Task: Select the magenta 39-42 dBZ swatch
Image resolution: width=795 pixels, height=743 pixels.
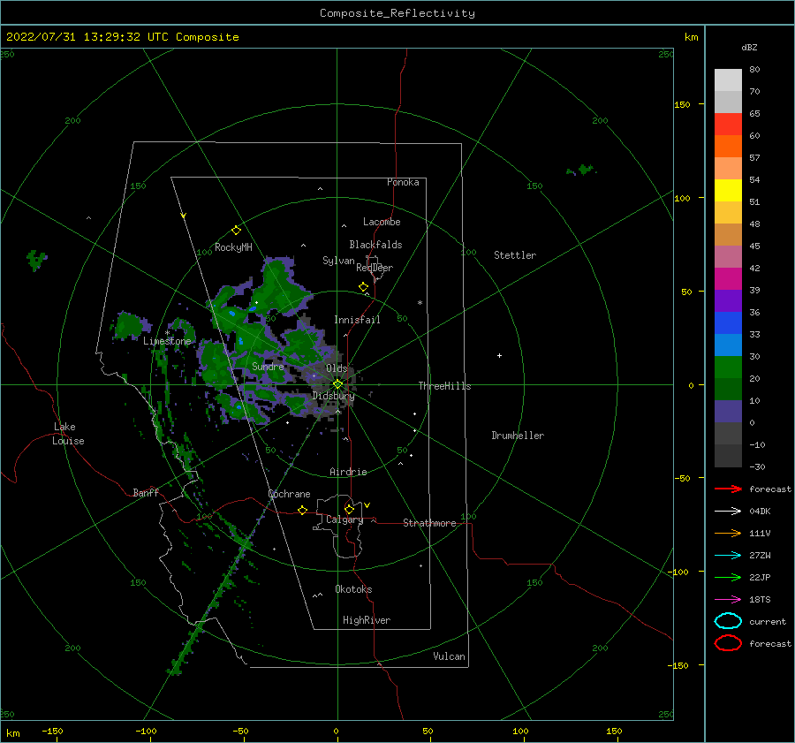Action: [x=728, y=279]
